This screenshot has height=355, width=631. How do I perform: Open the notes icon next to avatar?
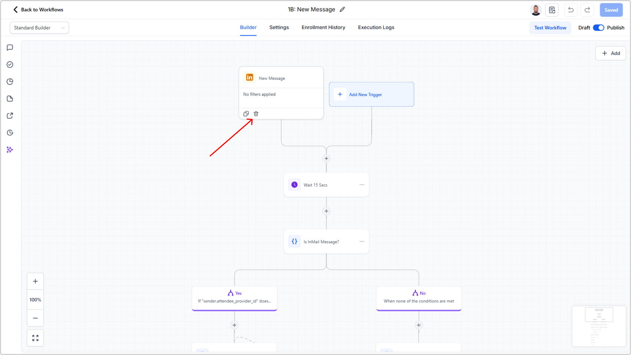click(552, 10)
